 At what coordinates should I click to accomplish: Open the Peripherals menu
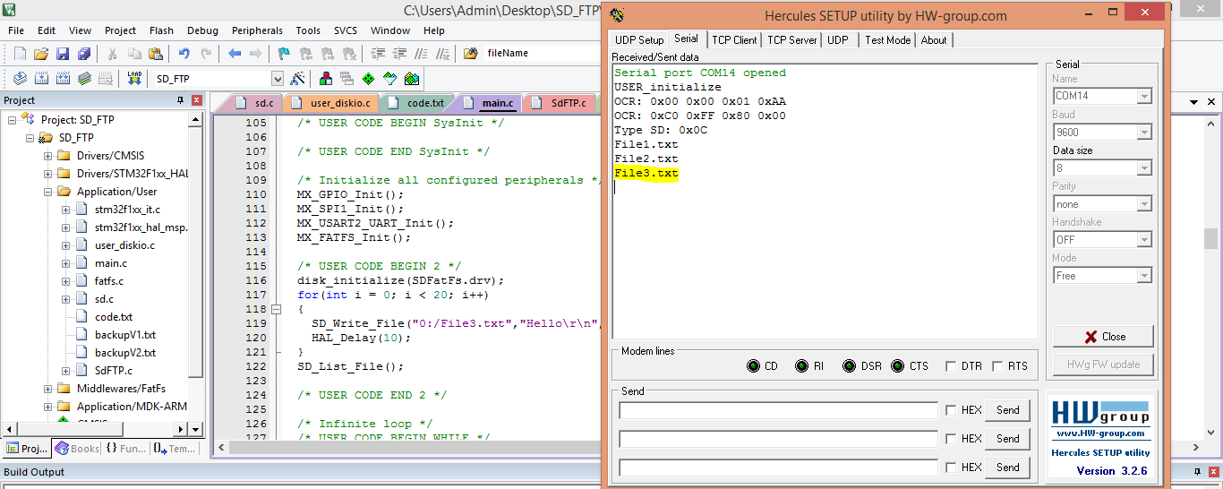(x=257, y=30)
